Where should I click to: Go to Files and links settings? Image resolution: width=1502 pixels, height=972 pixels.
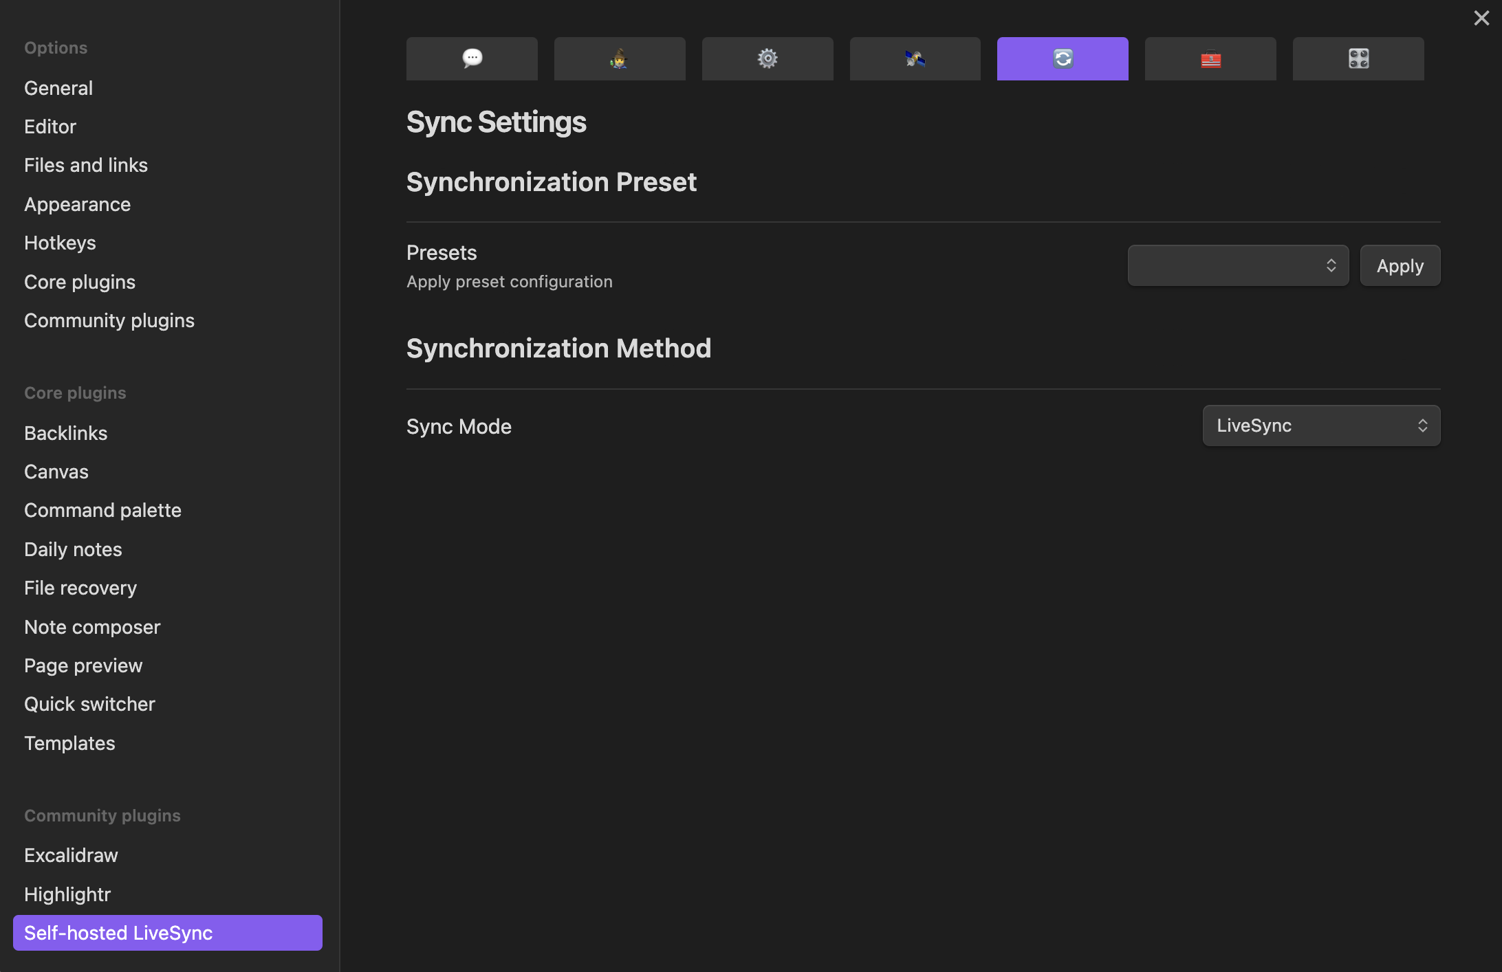[x=86, y=165]
